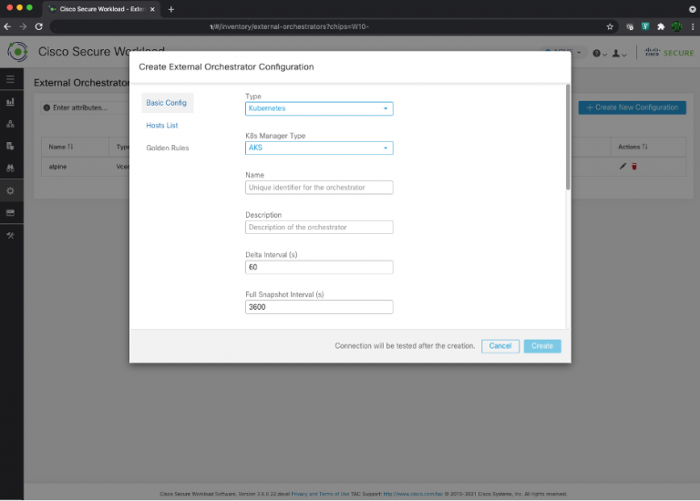The image size is (700, 501).
Task: Delete alpine using the red trash icon
Action: coord(634,167)
